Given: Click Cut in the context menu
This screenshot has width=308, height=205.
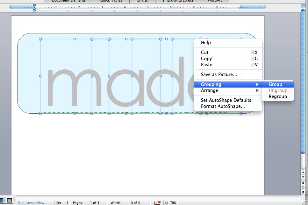Looking at the screenshot, I should coord(204,53).
